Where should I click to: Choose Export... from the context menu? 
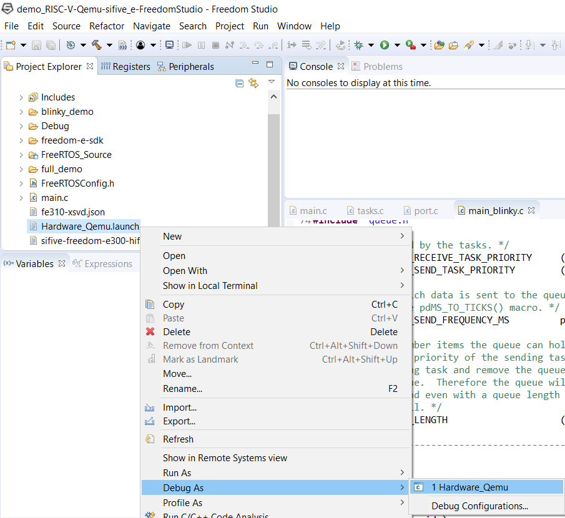(276, 421)
